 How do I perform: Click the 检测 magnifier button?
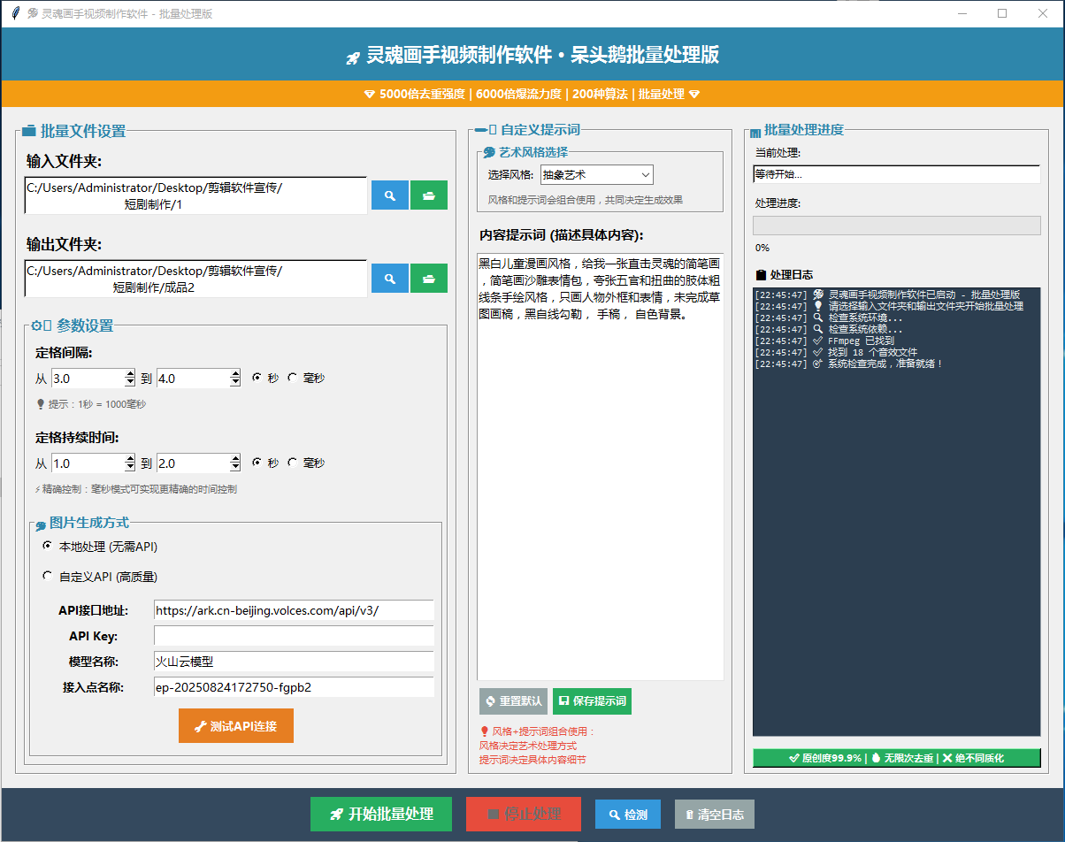click(x=627, y=815)
